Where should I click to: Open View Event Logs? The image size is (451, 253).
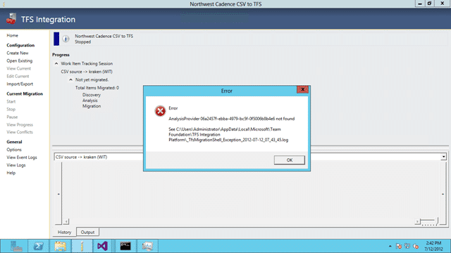coord(22,157)
